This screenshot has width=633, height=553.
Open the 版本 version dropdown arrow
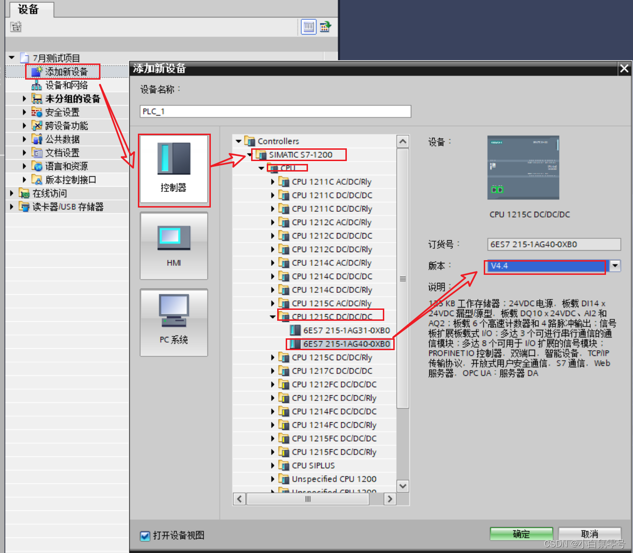pyautogui.click(x=615, y=265)
